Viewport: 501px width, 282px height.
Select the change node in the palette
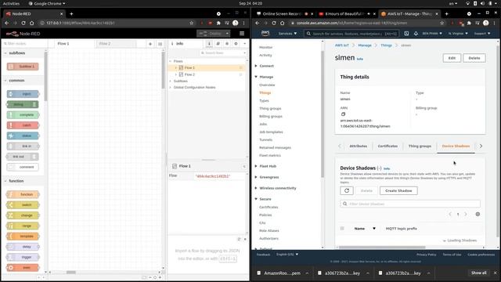[23, 215]
